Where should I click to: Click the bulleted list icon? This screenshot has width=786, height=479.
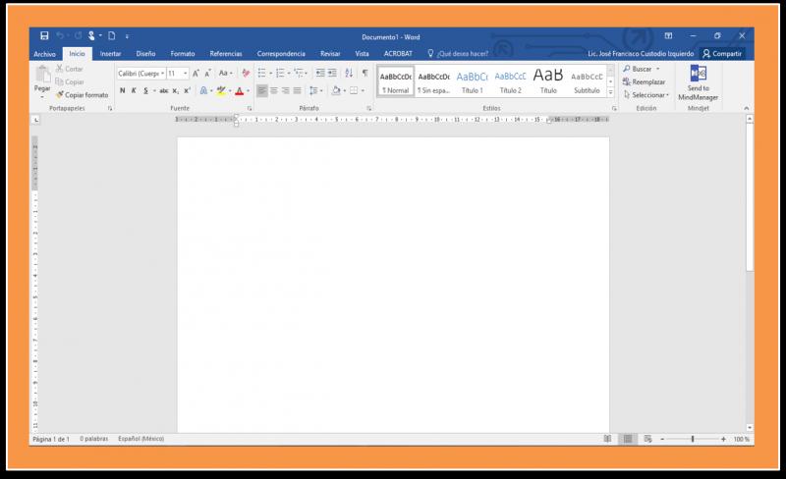pos(262,73)
